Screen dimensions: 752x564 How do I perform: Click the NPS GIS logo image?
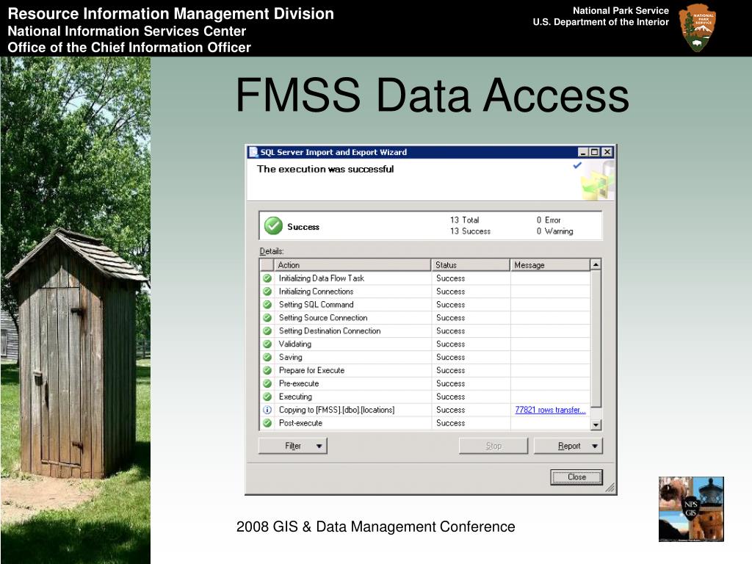(691, 510)
